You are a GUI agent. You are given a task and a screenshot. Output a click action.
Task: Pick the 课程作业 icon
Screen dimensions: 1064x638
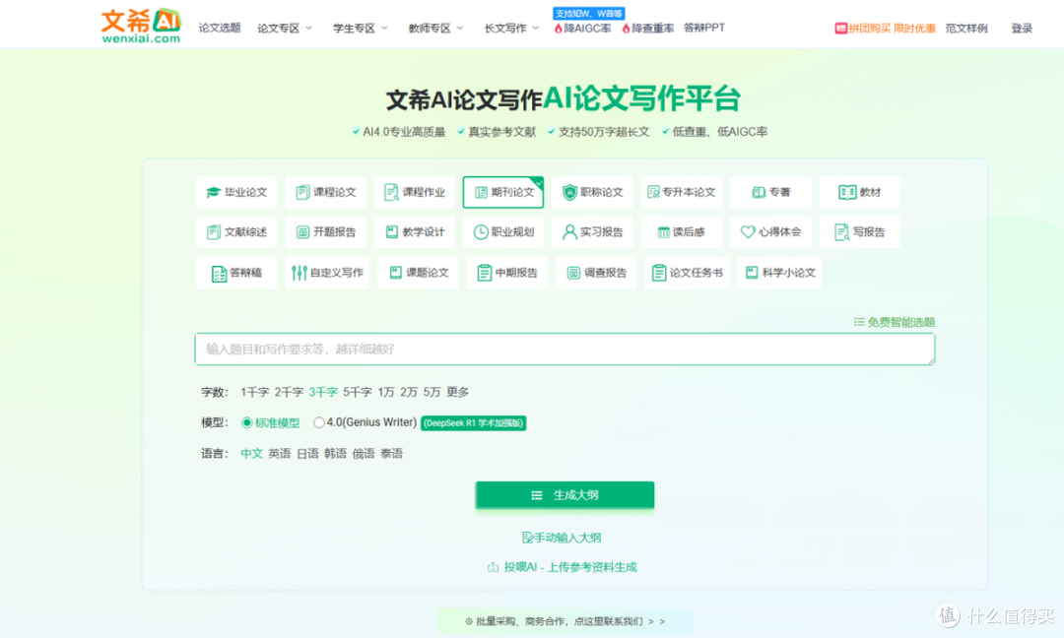tap(391, 193)
